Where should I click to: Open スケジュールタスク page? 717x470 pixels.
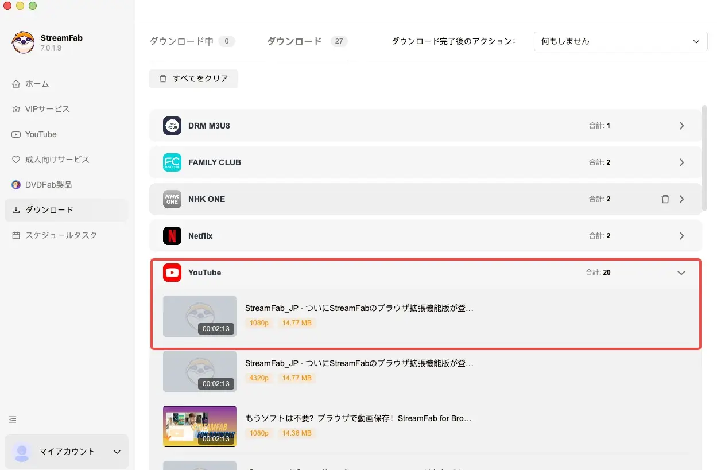tap(67, 235)
